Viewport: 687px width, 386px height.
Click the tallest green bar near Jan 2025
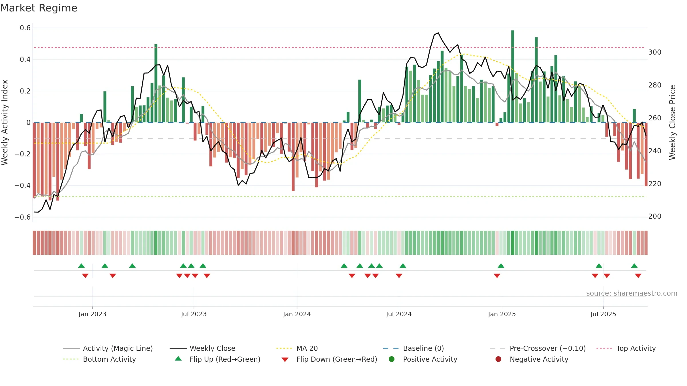point(513,76)
